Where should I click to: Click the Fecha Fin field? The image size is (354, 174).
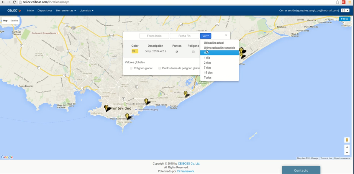point(184,36)
